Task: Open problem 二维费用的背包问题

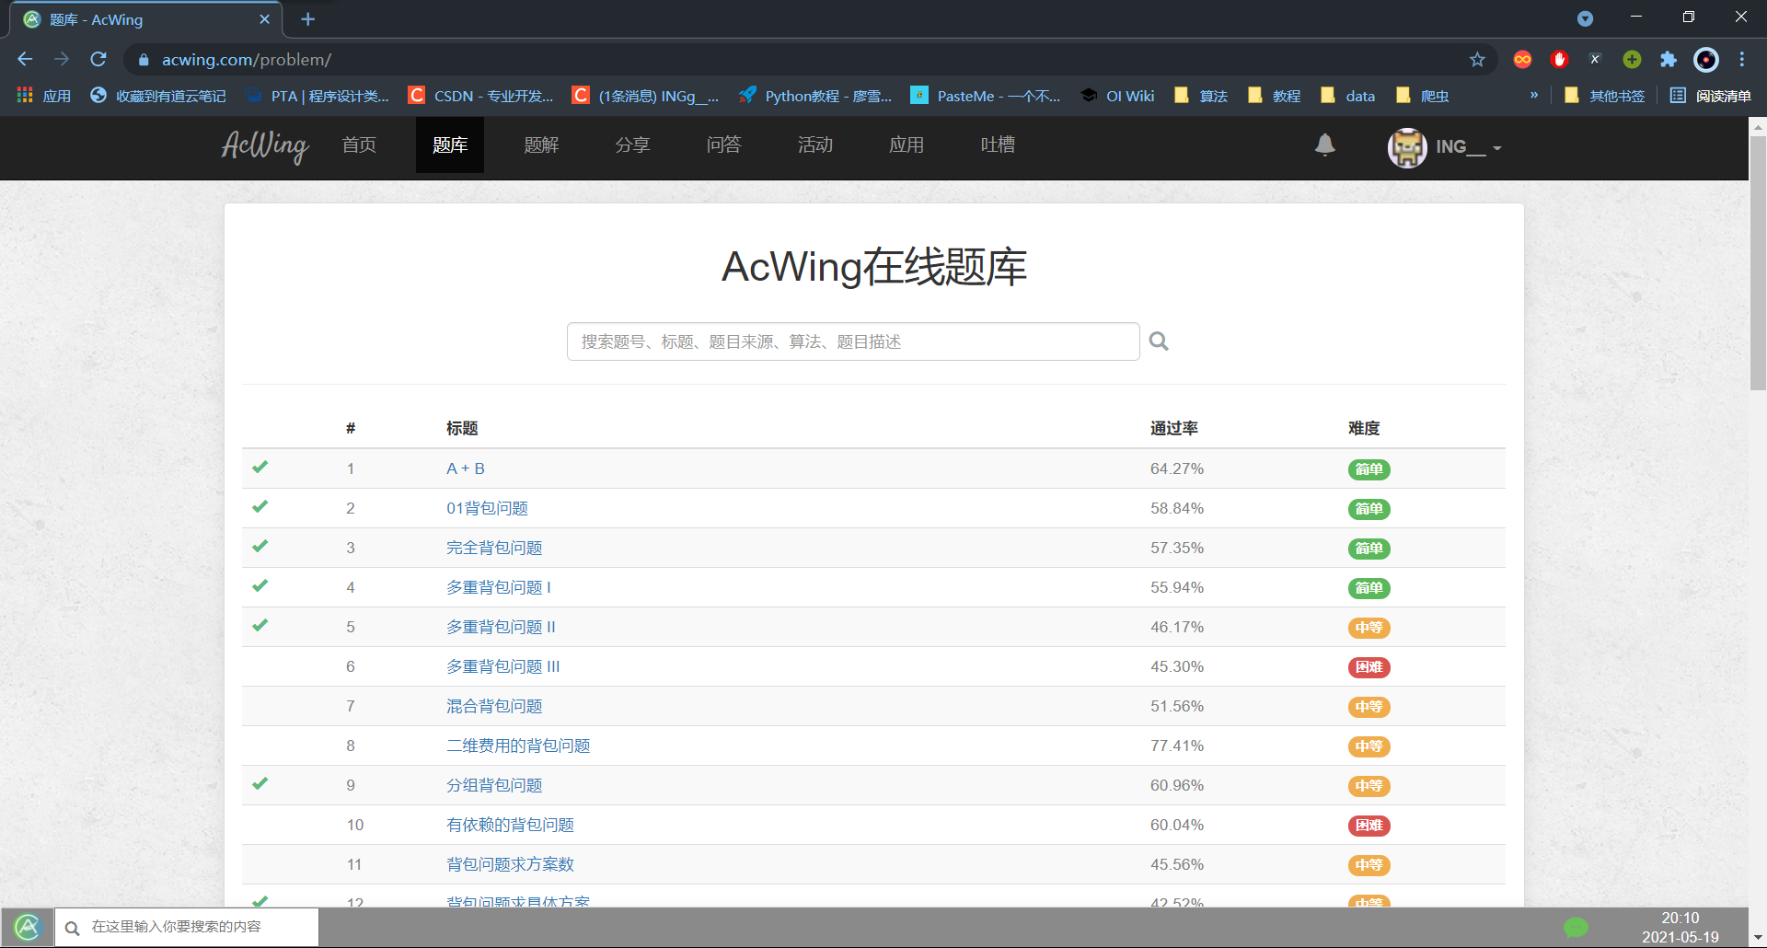Action: [x=518, y=746]
